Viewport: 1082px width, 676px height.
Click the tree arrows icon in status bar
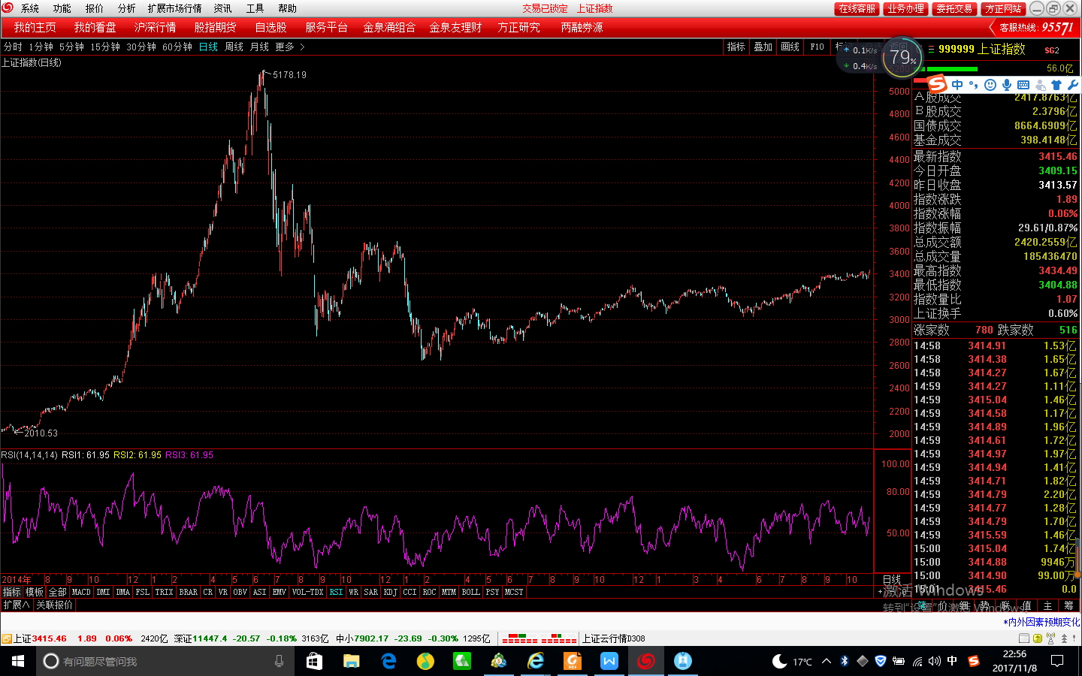click(x=1064, y=638)
